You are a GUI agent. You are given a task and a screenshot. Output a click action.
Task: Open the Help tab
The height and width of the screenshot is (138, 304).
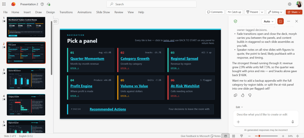[x=141, y=12]
